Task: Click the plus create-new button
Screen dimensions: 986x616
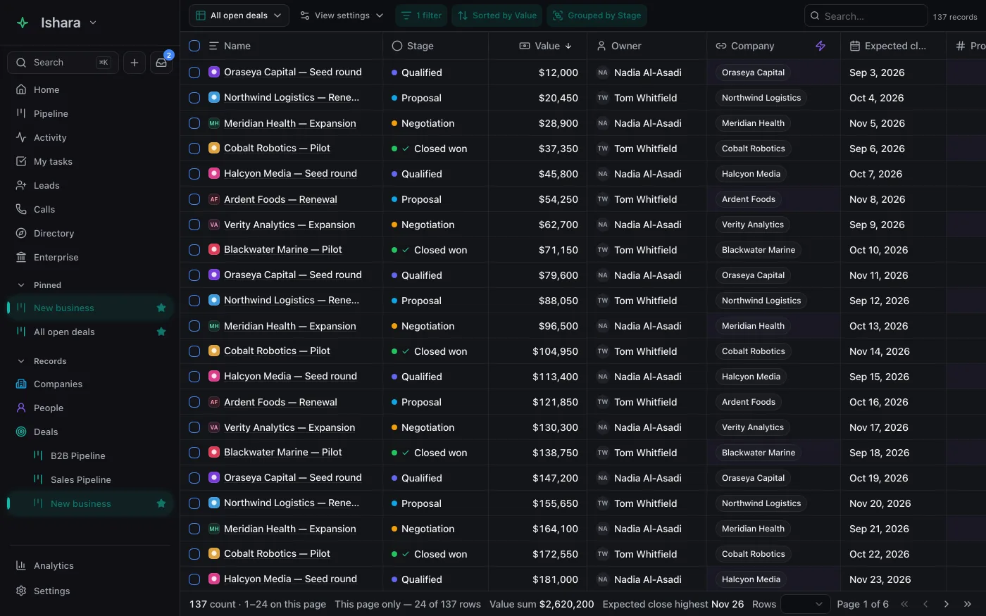Action: point(135,63)
